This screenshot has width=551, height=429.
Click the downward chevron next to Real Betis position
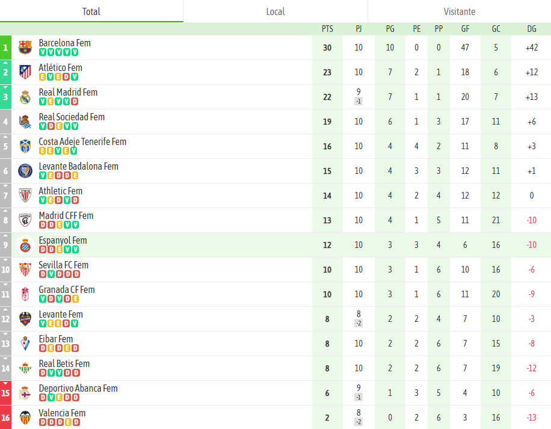[x=5, y=360]
